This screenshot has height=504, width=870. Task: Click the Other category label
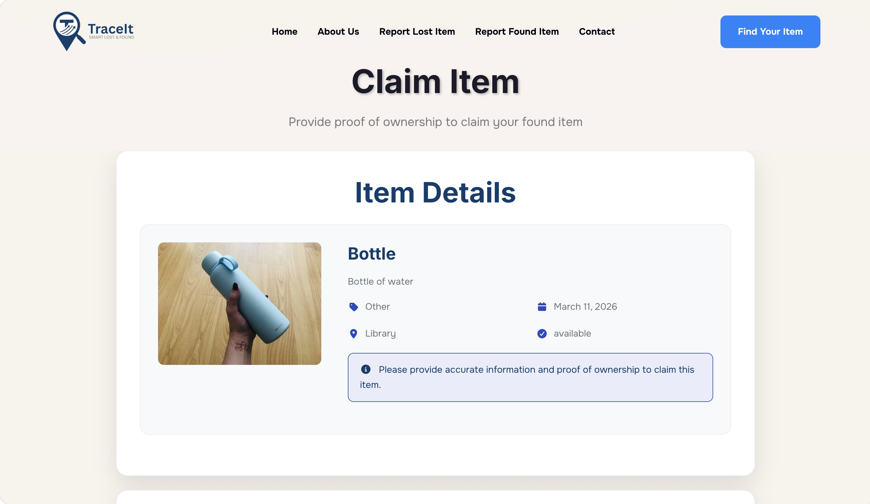pos(377,307)
